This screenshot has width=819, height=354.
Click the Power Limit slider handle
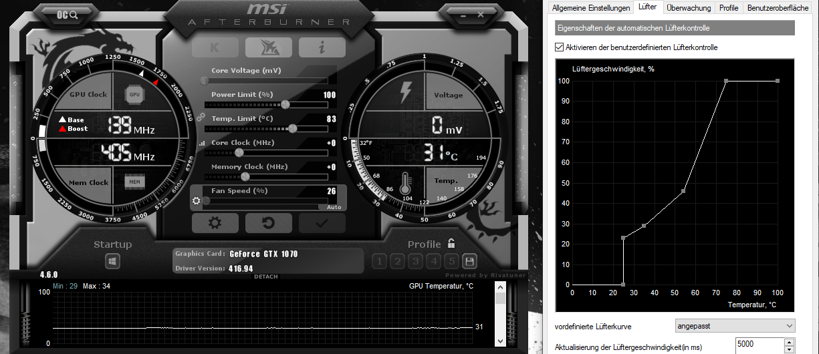(x=285, y=104)
